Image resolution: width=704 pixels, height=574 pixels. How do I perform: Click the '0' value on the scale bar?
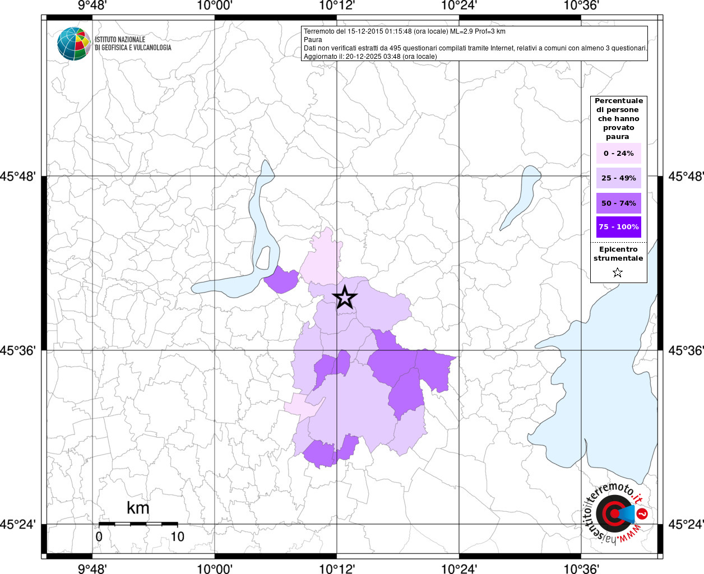coord(99,536)
